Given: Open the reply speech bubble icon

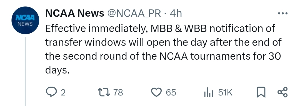Looking at the screenshot, I should pyautogui.click(x=51, y=92).
